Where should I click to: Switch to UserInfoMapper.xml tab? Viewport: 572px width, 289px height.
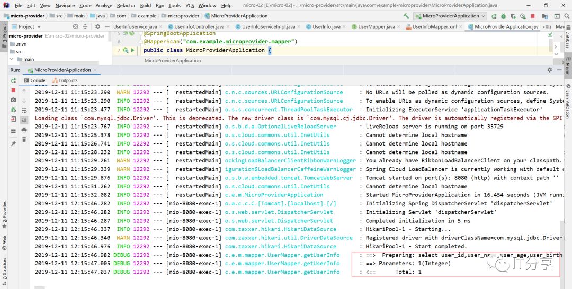tap(434, 26)
